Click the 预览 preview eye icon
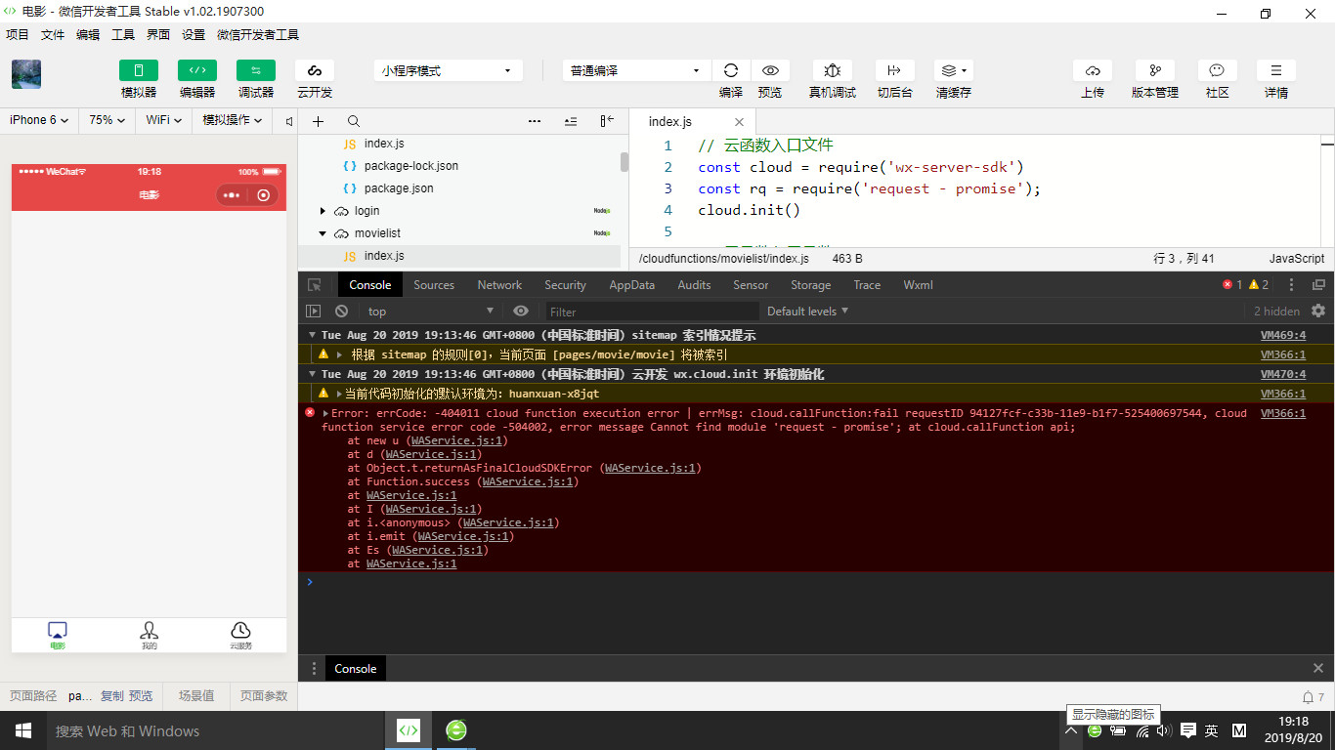This screenshot has width=1335, height=750. point(770,70)
